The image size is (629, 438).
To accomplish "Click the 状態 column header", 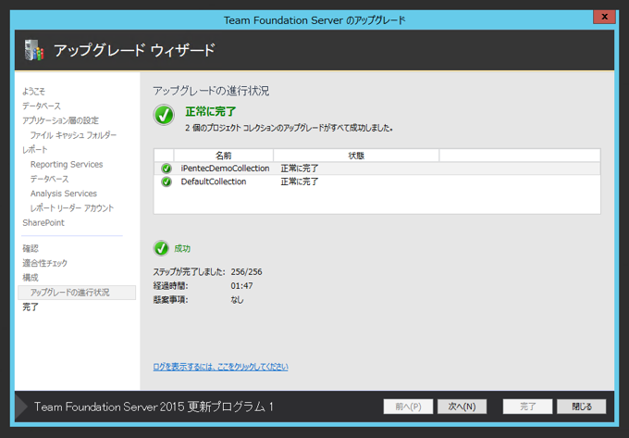I will [x=356, y=156].
